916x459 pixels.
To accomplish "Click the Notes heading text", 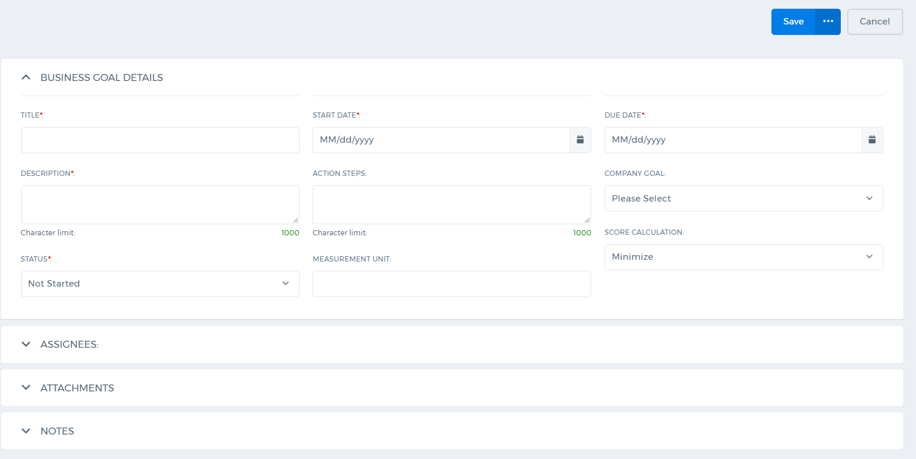I will (x=57, y=431).
